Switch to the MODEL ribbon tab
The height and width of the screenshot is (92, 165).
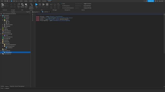[26, 1]
